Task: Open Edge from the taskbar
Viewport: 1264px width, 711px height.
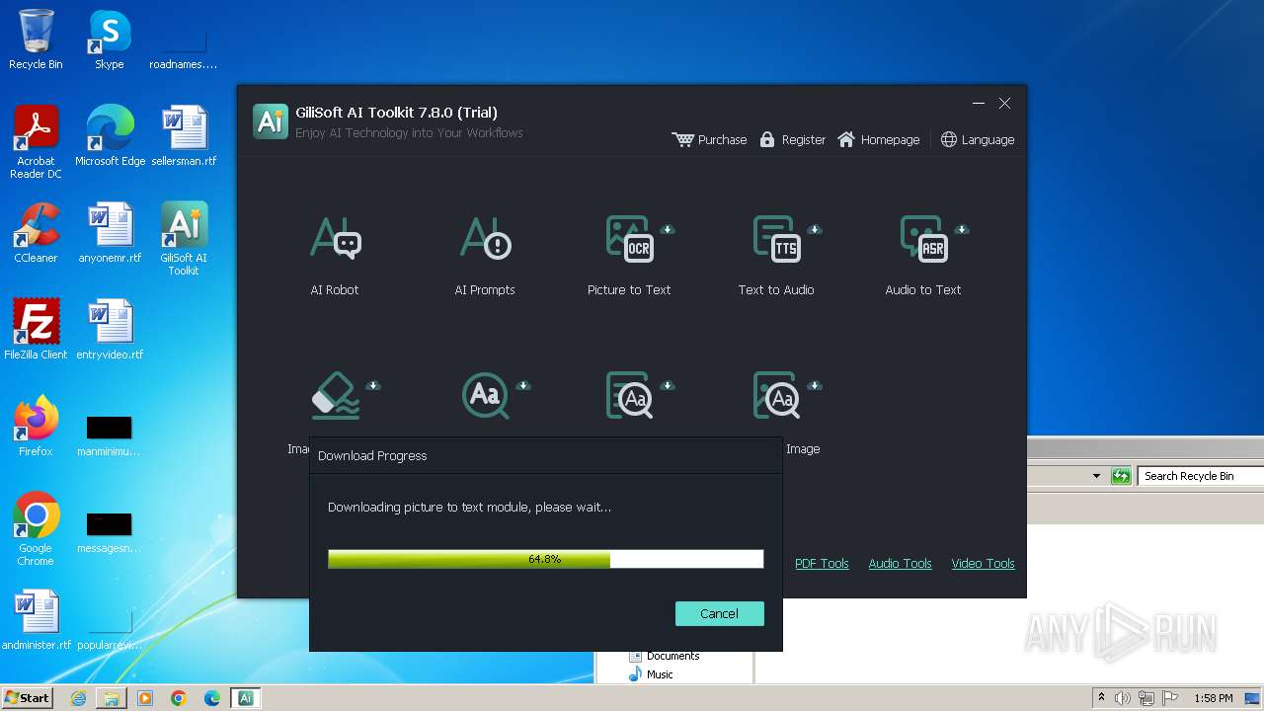Action: click(211, 698)
